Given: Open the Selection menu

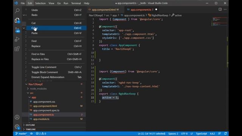Looking at the screenshot, I should click(40, 3).
